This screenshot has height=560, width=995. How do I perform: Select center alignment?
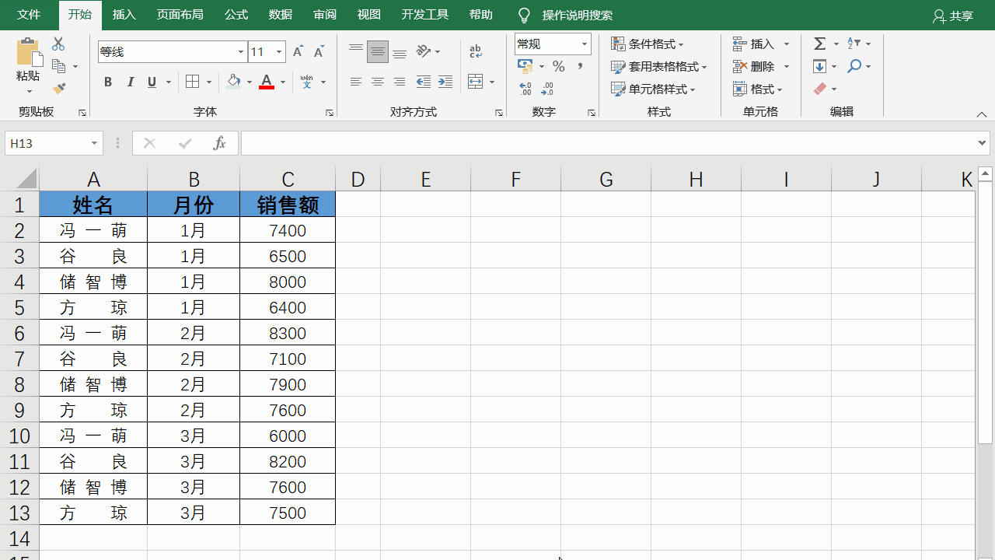[378, 82]
